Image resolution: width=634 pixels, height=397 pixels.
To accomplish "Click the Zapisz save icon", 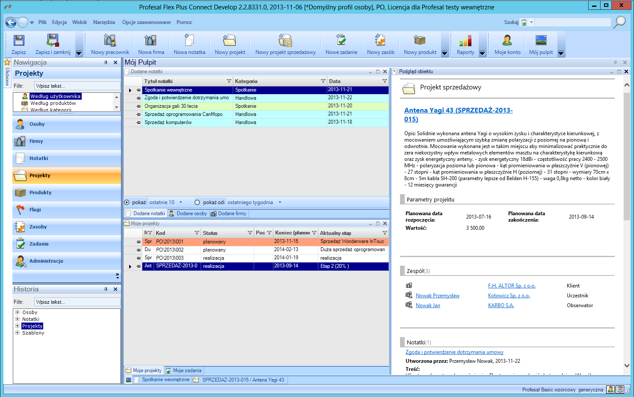I will point(19,41).
